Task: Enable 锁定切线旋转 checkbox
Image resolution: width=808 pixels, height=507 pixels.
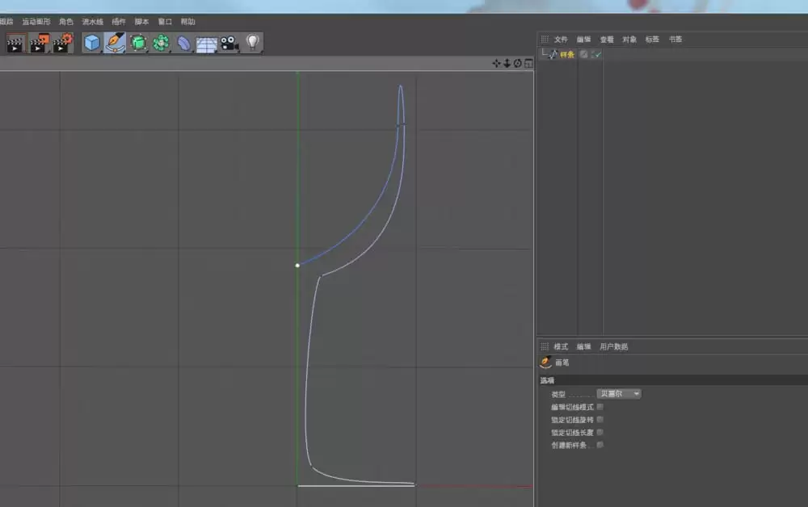Action: click(x=599, y=419)
